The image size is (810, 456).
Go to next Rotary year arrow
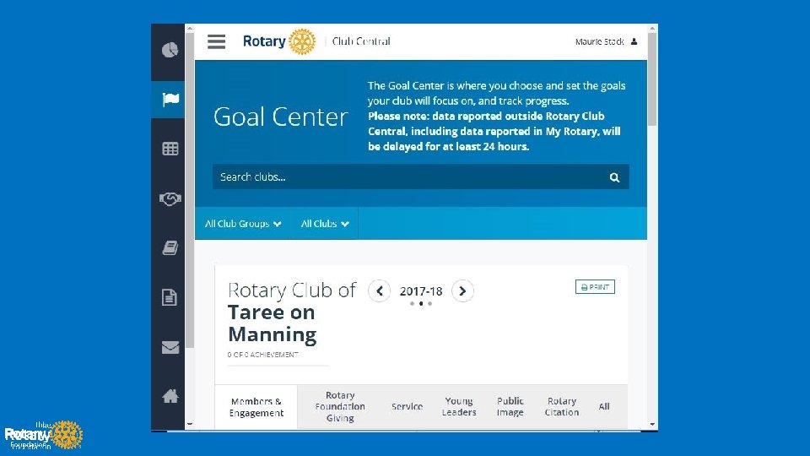click(x=462, y=290)
